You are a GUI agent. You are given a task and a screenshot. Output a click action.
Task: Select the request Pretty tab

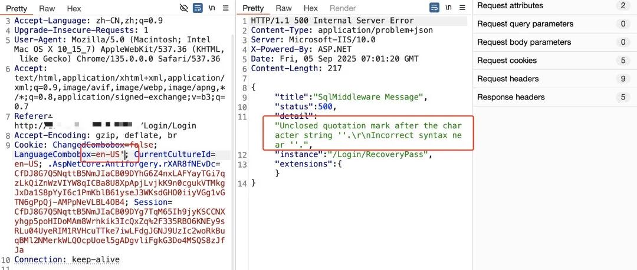pyautogui.click(x=17, y=8)
